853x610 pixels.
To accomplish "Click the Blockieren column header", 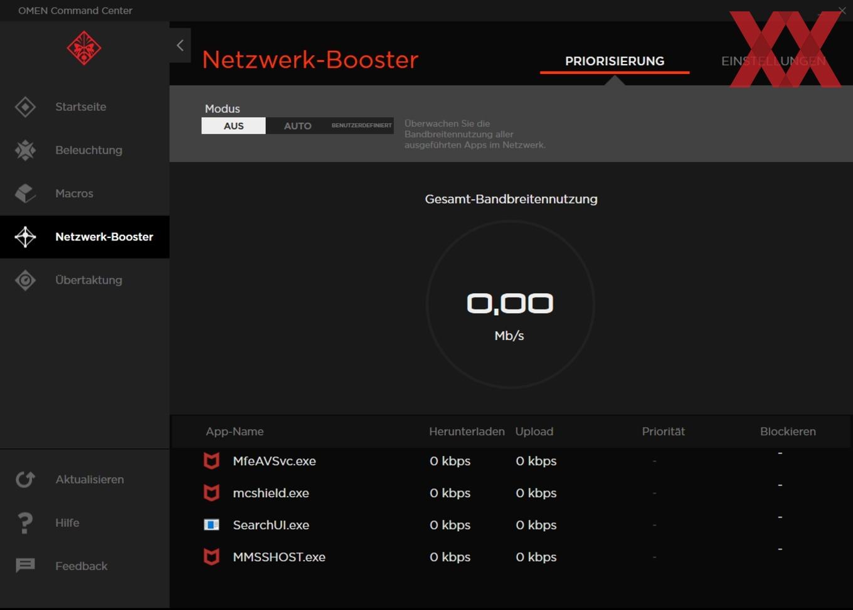I will pos(788,432).
